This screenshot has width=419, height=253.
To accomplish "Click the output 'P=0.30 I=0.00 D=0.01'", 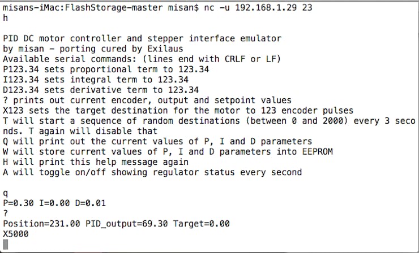I will (x=54, y=203).
